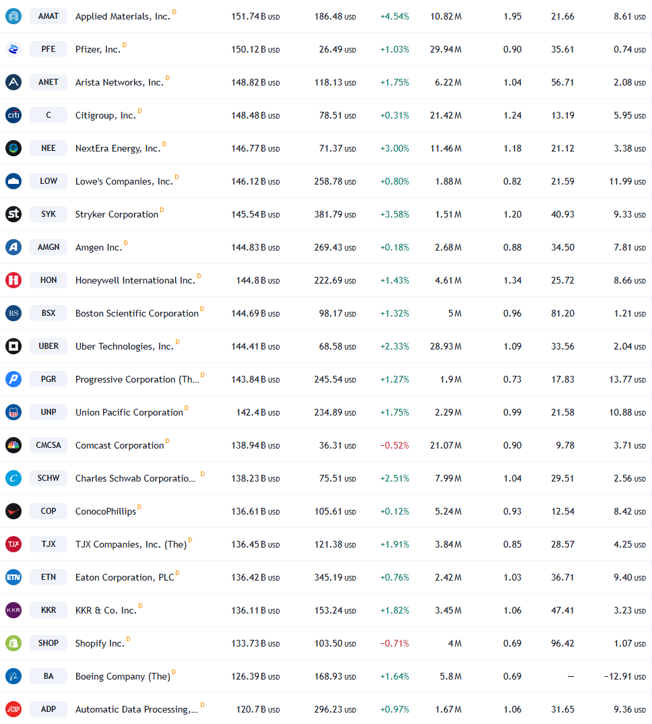Select Applied Materials change +4.54%
Screen dimensions: 652x724
tap(394, 17)
